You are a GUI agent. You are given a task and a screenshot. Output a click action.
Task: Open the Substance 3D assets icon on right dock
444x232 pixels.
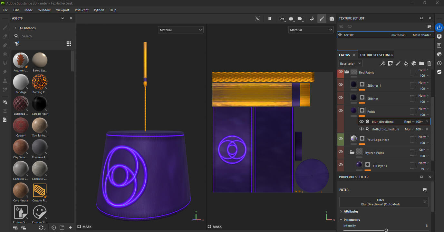tap(439, 72)
